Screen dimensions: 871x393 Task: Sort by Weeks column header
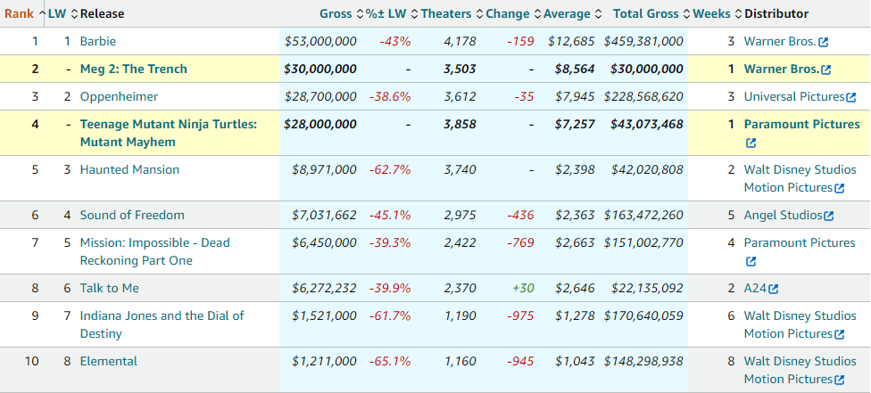[x=711, y=13]
